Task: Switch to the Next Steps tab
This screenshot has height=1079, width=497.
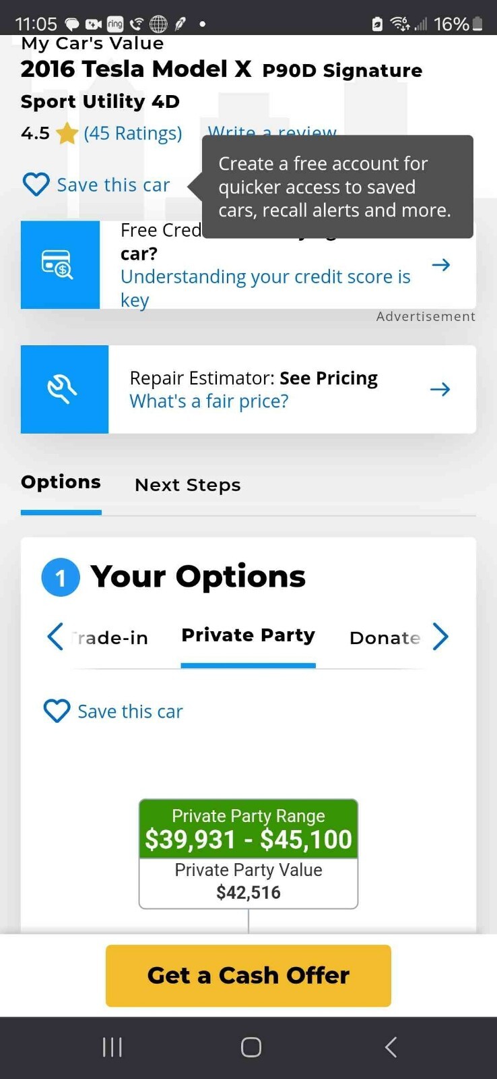Action: [x=187, y=485]
